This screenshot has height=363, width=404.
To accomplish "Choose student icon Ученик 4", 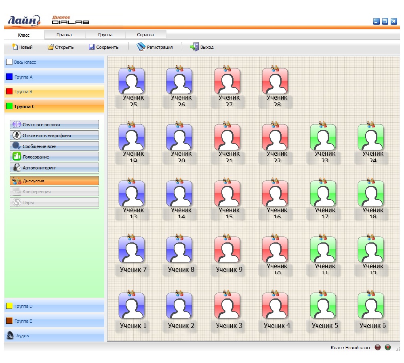I will point(275,306).
